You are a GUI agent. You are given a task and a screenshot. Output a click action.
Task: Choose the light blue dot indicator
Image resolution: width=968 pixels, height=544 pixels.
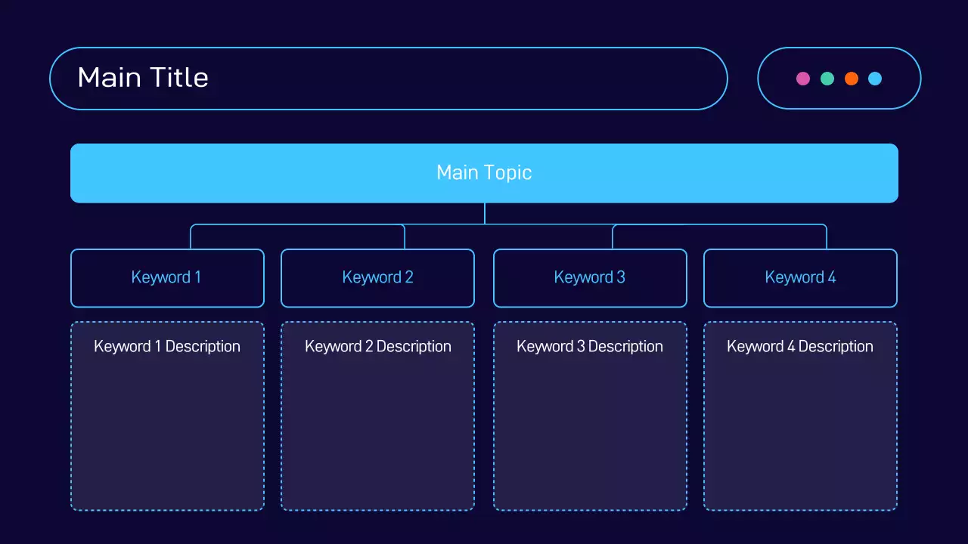coord(875,79)
